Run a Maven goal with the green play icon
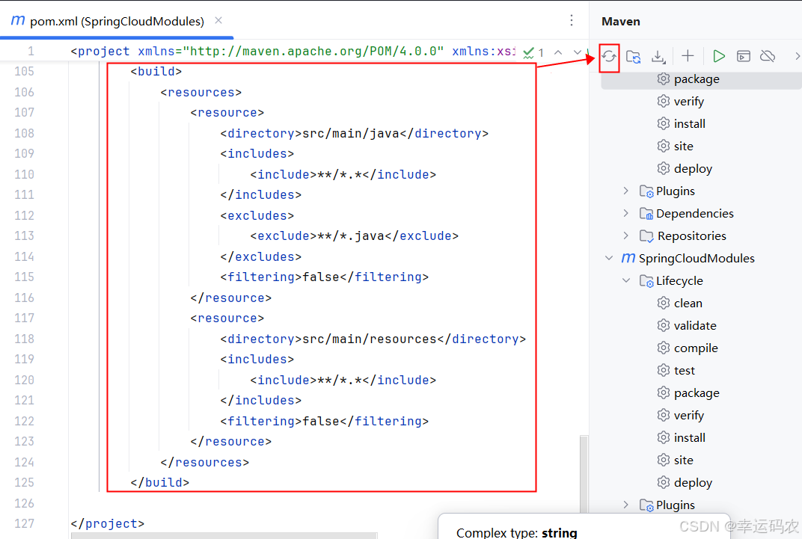Viewport: 802px width, 539px height. [719, 56]
